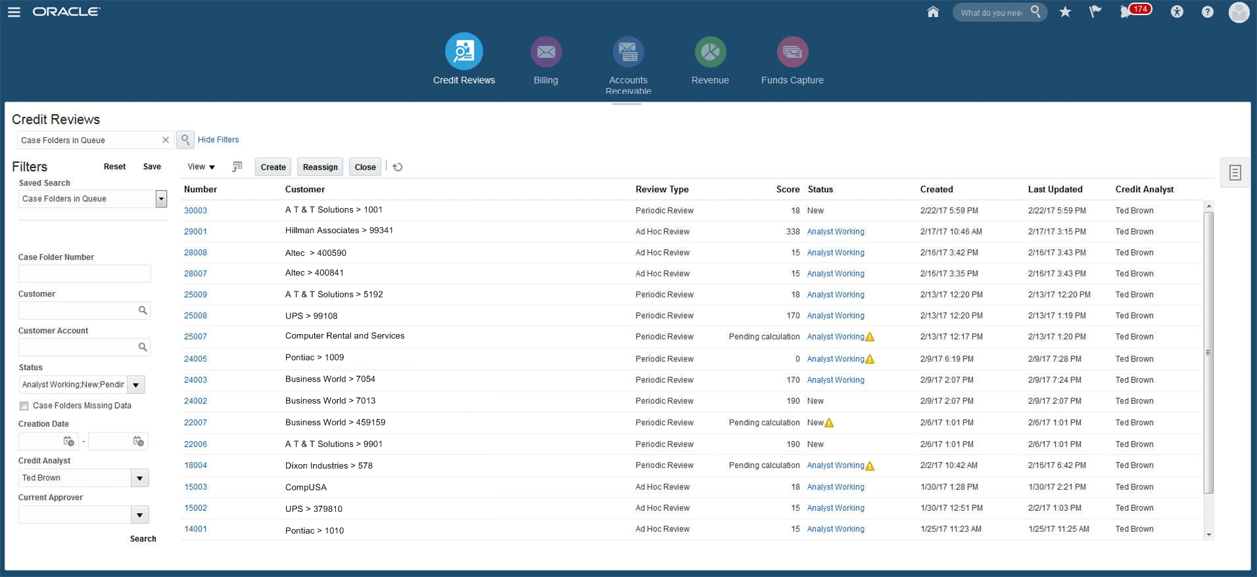Sort by the Last Updated column header

[1055, 189]
